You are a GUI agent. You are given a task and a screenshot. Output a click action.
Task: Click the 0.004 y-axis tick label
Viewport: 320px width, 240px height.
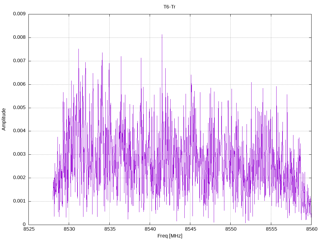19,131
